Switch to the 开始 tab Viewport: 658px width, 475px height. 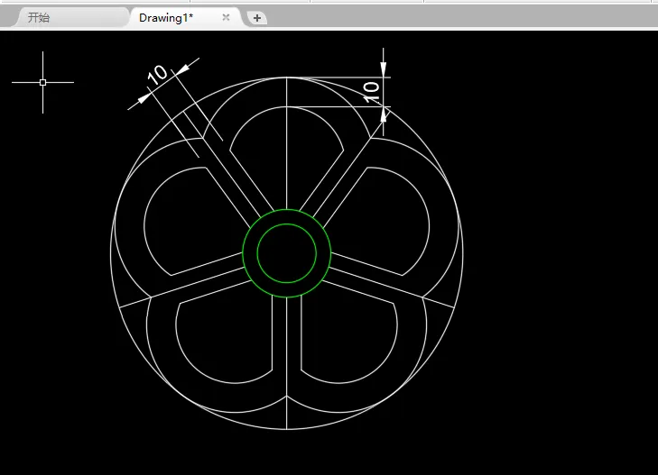[x=39, y=18]
